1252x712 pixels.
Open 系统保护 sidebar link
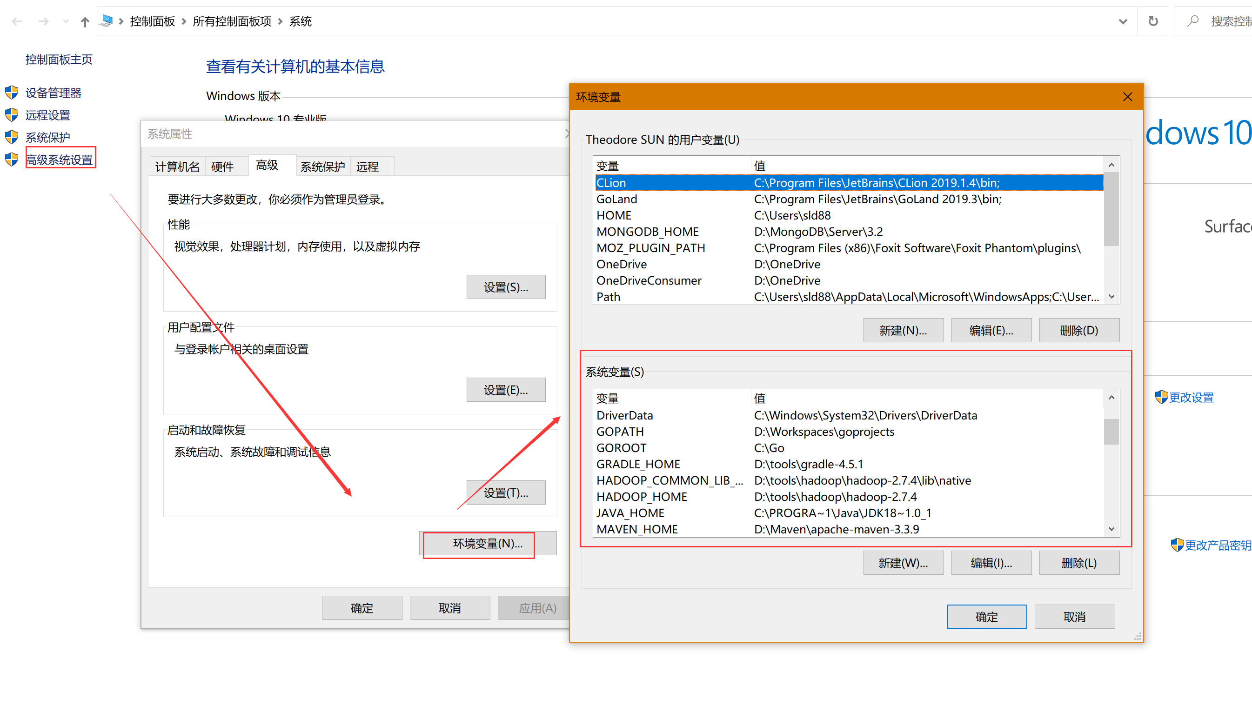48,137
